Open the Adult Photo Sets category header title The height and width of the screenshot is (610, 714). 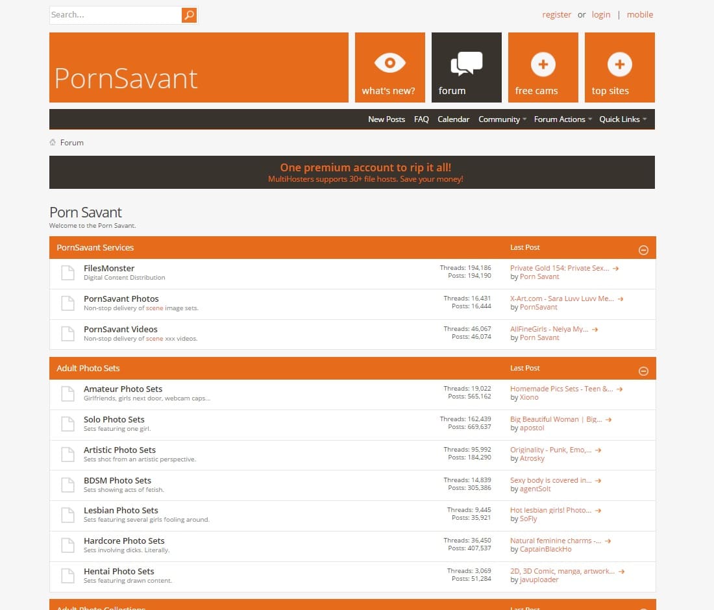(x=88, y=369)
